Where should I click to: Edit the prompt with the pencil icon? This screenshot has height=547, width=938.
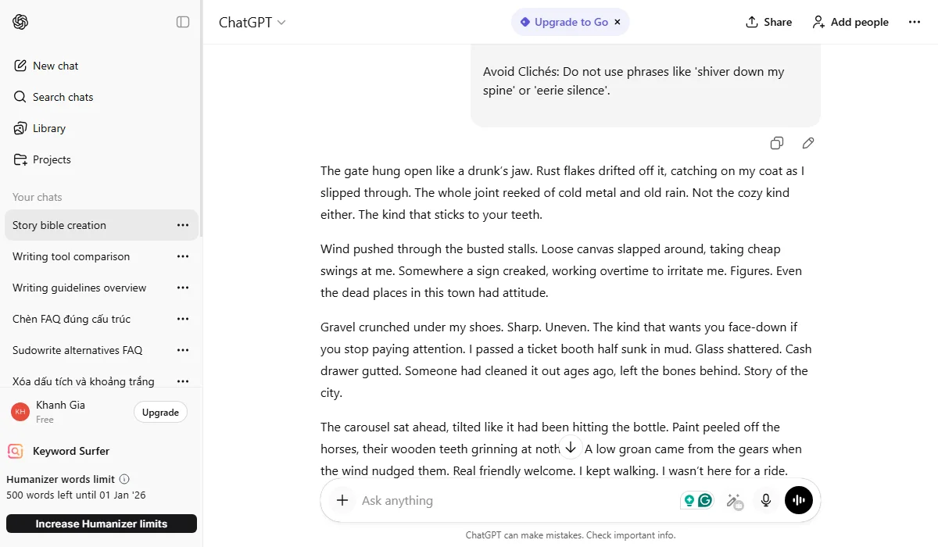(x=807, y=143)
